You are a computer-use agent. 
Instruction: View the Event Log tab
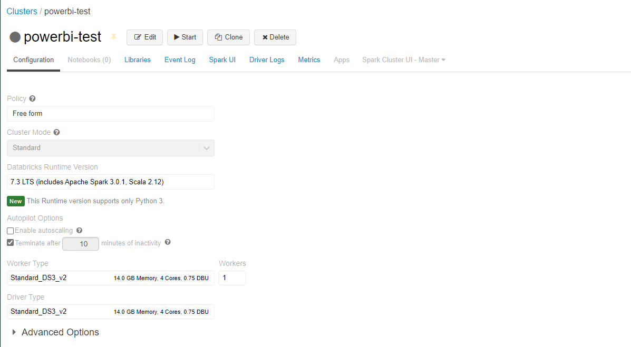(180, 60)
